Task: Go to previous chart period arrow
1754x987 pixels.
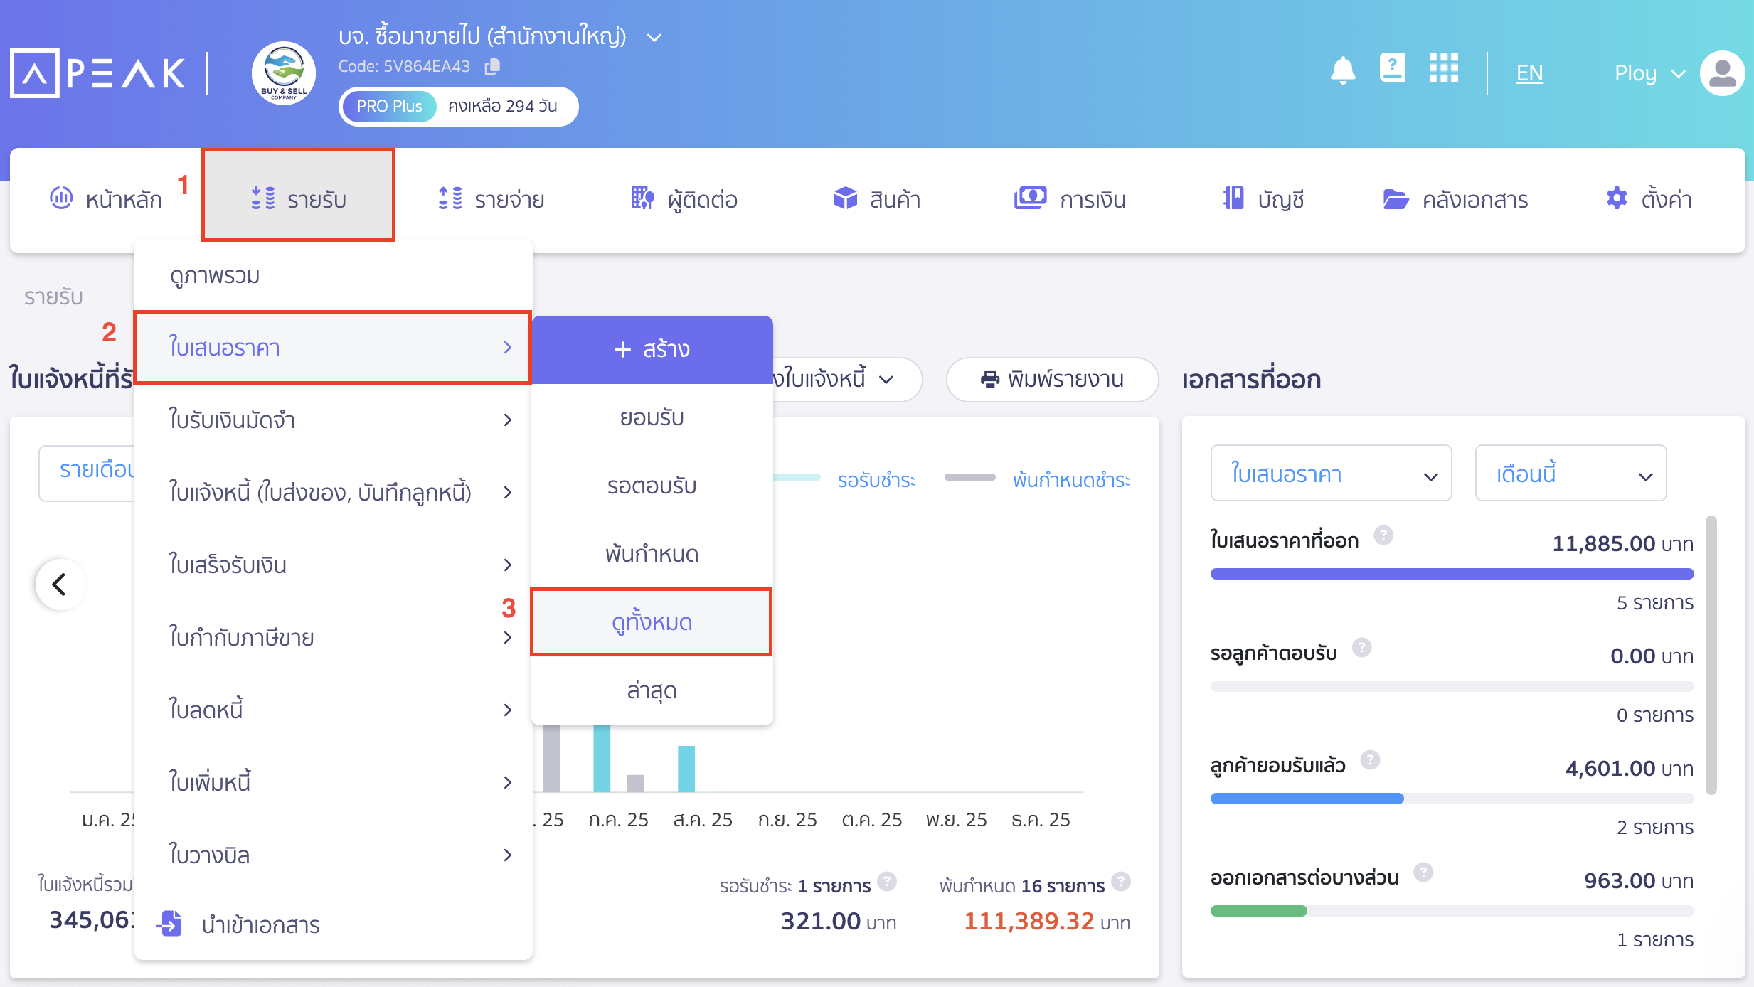Action: [x=60, y=584]
